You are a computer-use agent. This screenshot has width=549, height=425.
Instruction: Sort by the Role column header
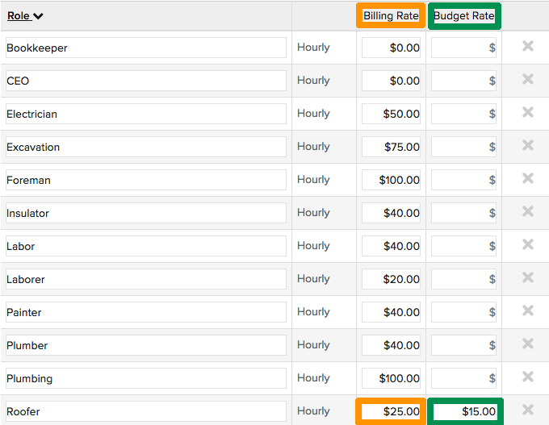tap(19, 16)
